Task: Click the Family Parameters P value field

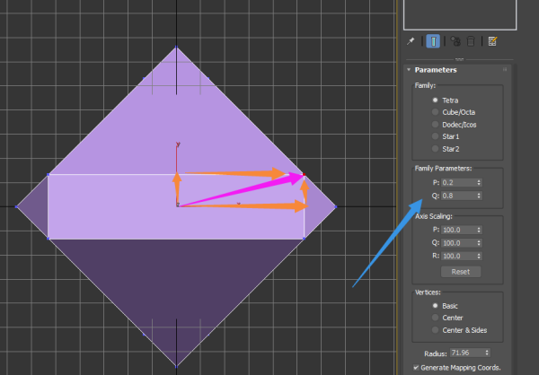Action: point(458,182)
